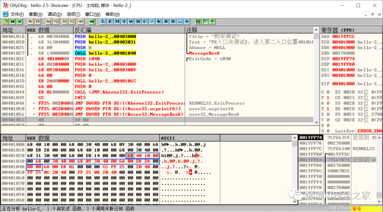Screen dimensions: 383x212
Task: Click the dump pane ASCII column header
Action: click(190, 138)
